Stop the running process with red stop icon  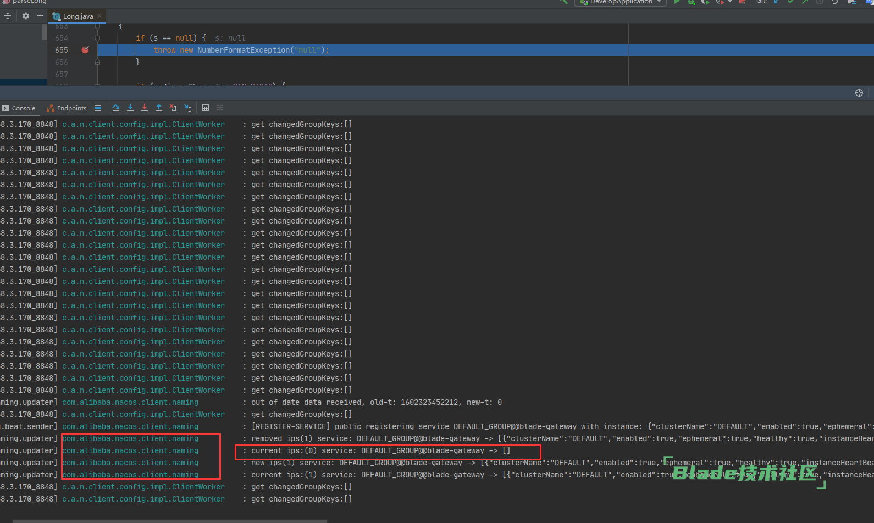pyautogui.click(x=742, y=2)
